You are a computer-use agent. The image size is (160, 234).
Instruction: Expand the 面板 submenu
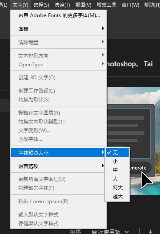pyautogui.click(x=58, y=29)
